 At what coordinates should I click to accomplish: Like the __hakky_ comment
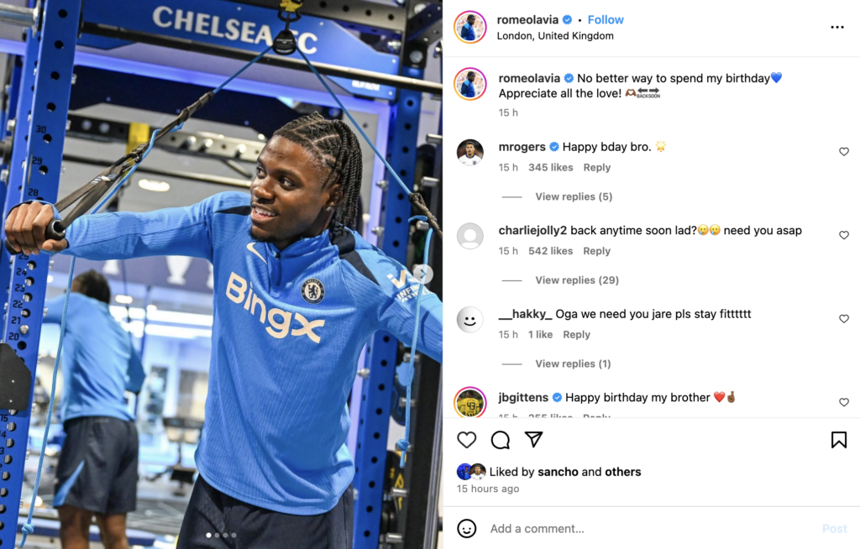[x=843, y=319]
